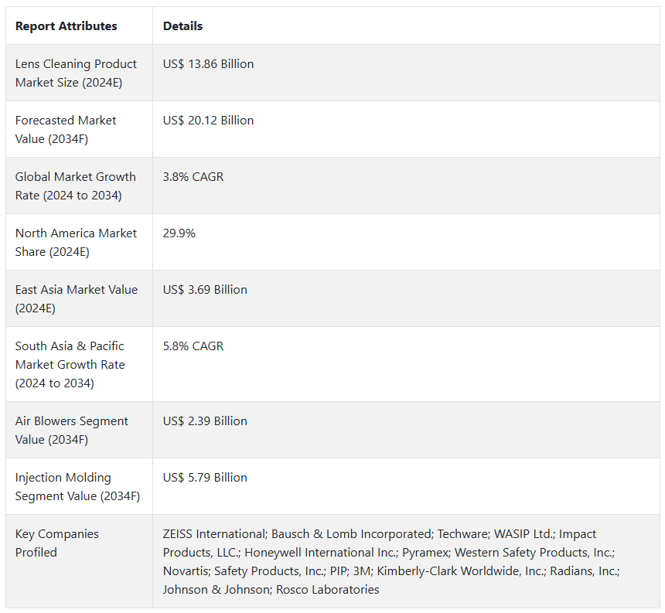Image resolution: width=665 pixels, height=613 pixels.
Task: Select the Air Blowers Segment Value label
Action: (x=72, y=430)
